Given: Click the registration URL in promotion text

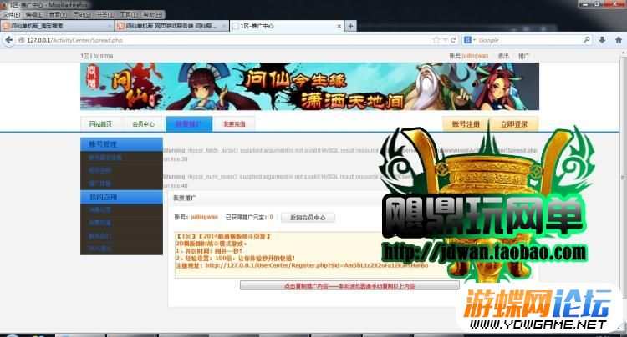Looking at the screenshot, I should pos(317,265).
